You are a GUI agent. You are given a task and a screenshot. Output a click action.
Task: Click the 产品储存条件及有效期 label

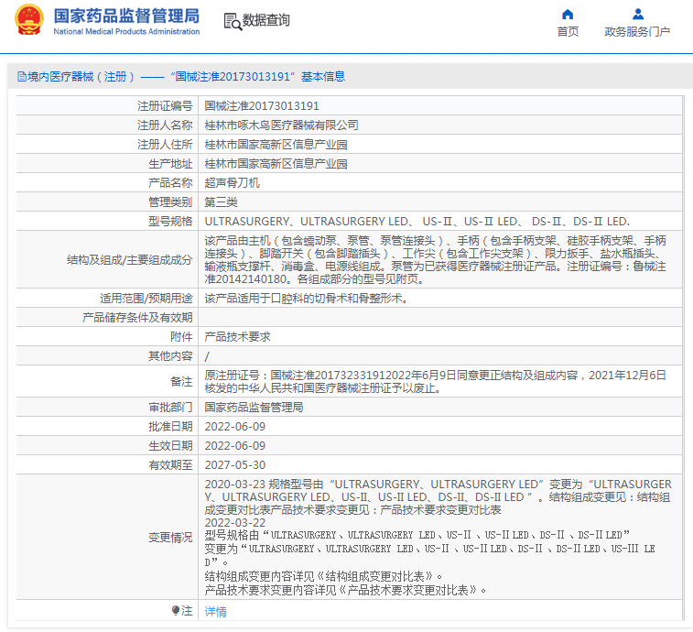(x=137, y=317)
